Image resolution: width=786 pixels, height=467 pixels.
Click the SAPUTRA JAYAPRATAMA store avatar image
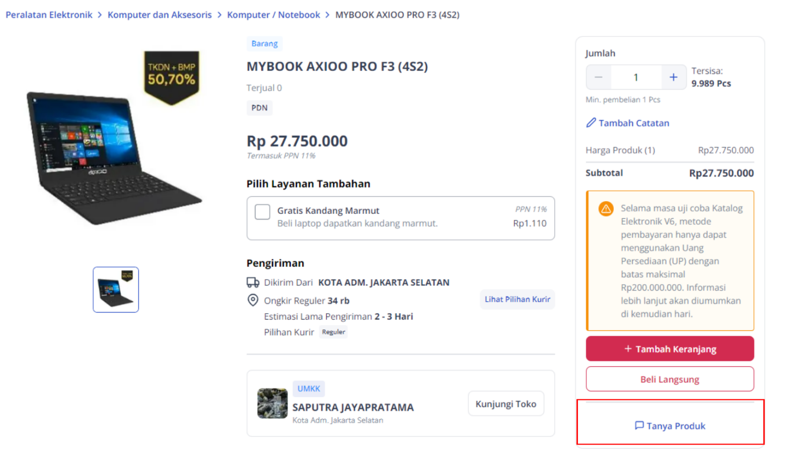[272, 403]
